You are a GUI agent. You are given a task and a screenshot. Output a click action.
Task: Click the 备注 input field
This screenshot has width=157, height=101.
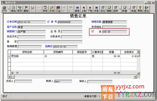coord(50,42)
